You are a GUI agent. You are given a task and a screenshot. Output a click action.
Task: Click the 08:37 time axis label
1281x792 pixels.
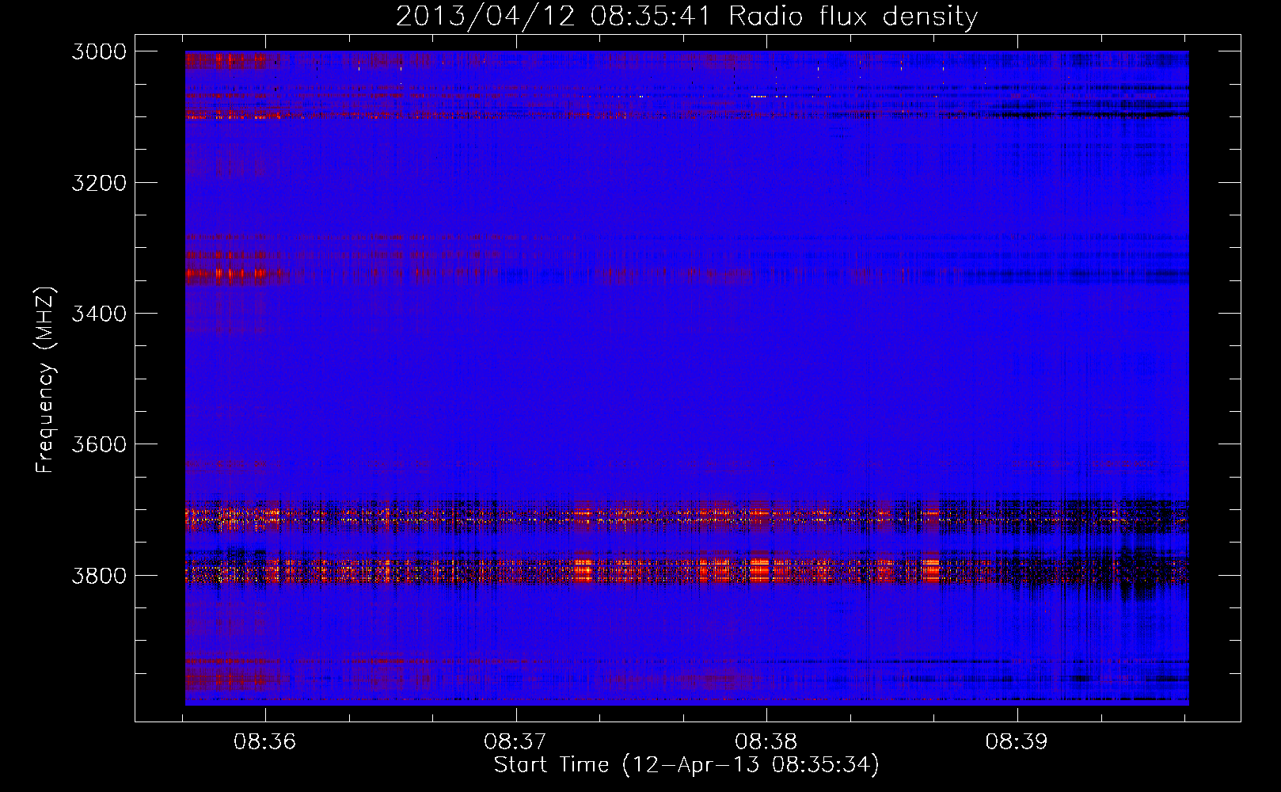point(515,742)
